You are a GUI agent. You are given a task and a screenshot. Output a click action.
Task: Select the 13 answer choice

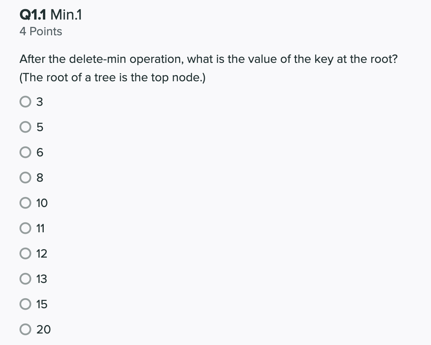point(25,279)
